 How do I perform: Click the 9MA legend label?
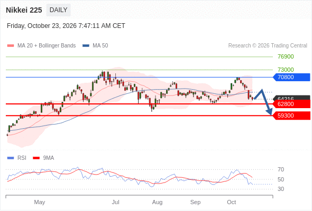49,158
